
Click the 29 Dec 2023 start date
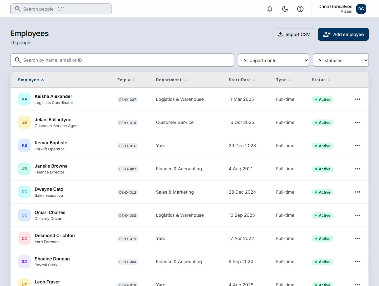pyautogui.click(x=242, y=146)
